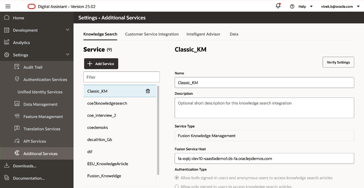Select the coe_interview_2 service
Image resolution: width=364 pixels, height=188 pixels.
tap(120, 115)
